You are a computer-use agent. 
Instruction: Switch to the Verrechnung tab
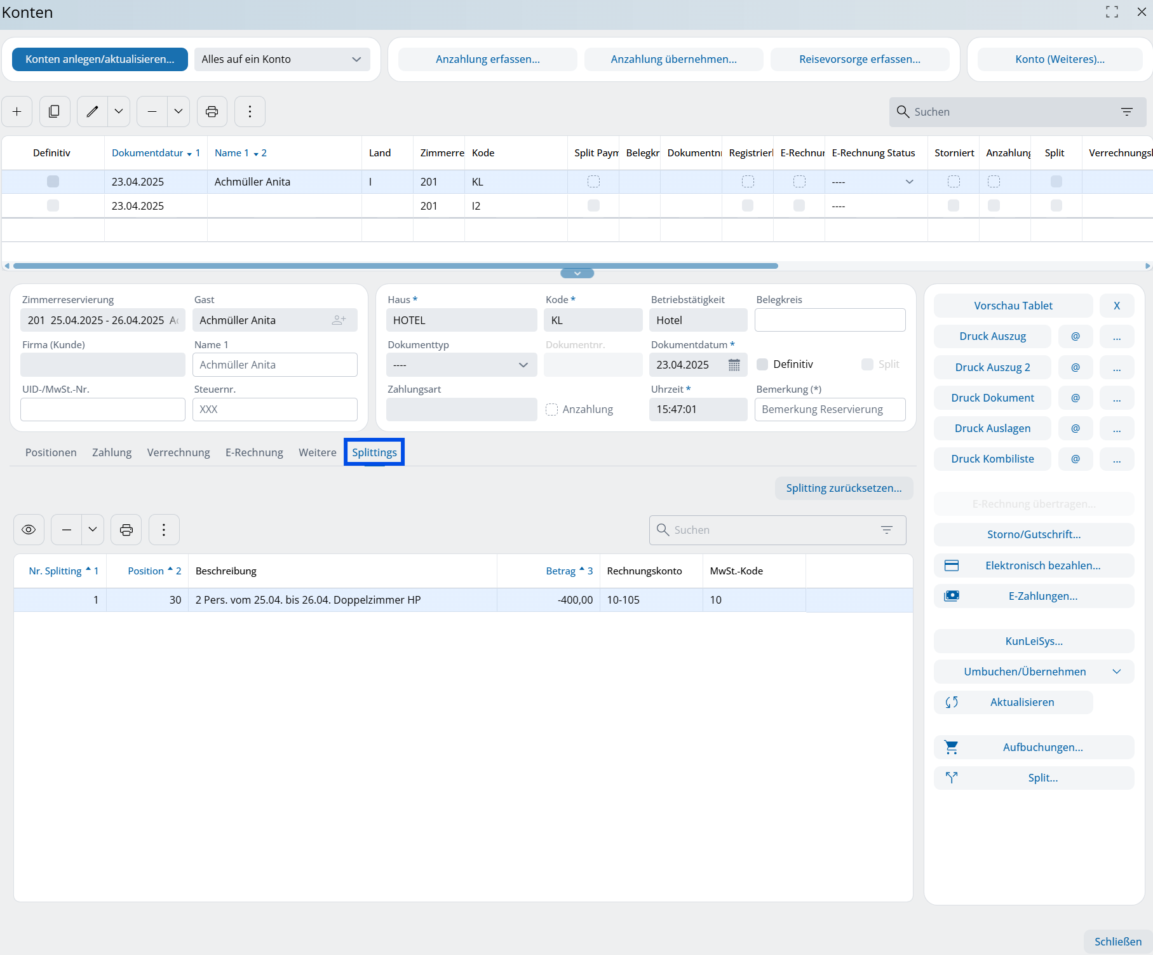(179, 452)
